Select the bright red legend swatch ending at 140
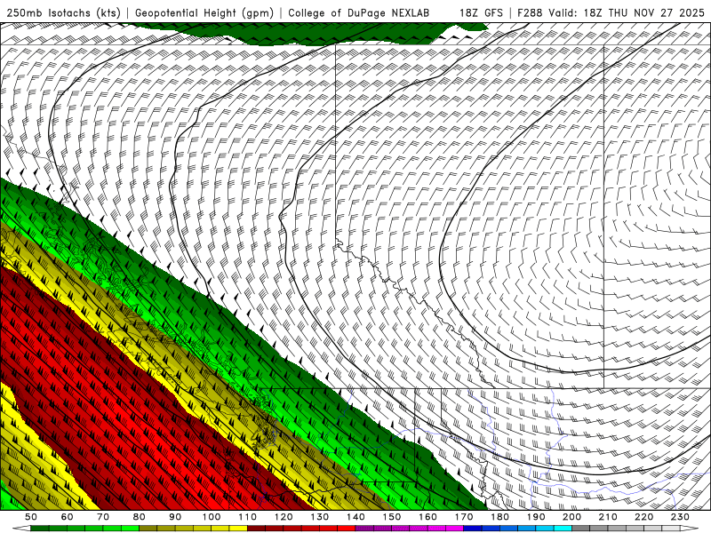This screenshot has height=533, width=711. pyautogui.click(x=347, y=529)
